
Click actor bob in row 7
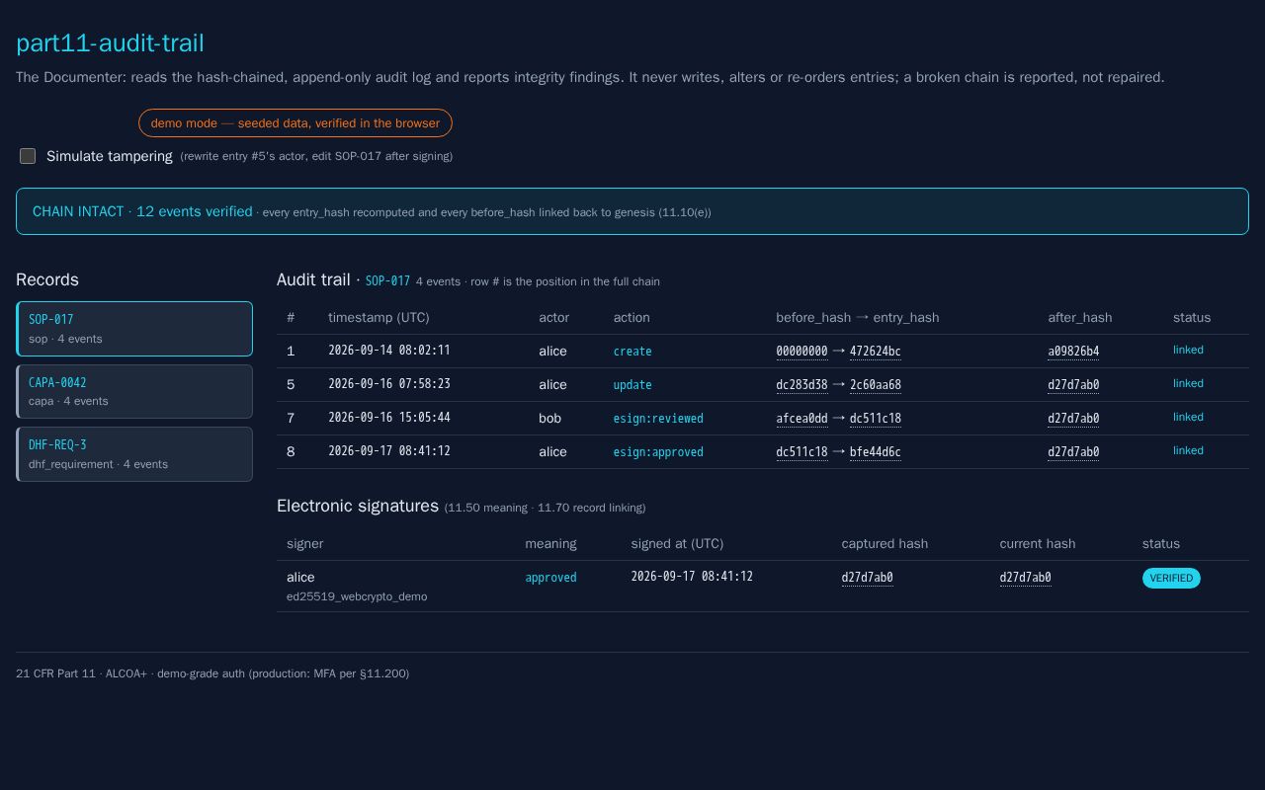click(x=549, y=419)
